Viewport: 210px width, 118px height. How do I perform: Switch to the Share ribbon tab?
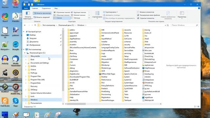(x=46, y=8)
